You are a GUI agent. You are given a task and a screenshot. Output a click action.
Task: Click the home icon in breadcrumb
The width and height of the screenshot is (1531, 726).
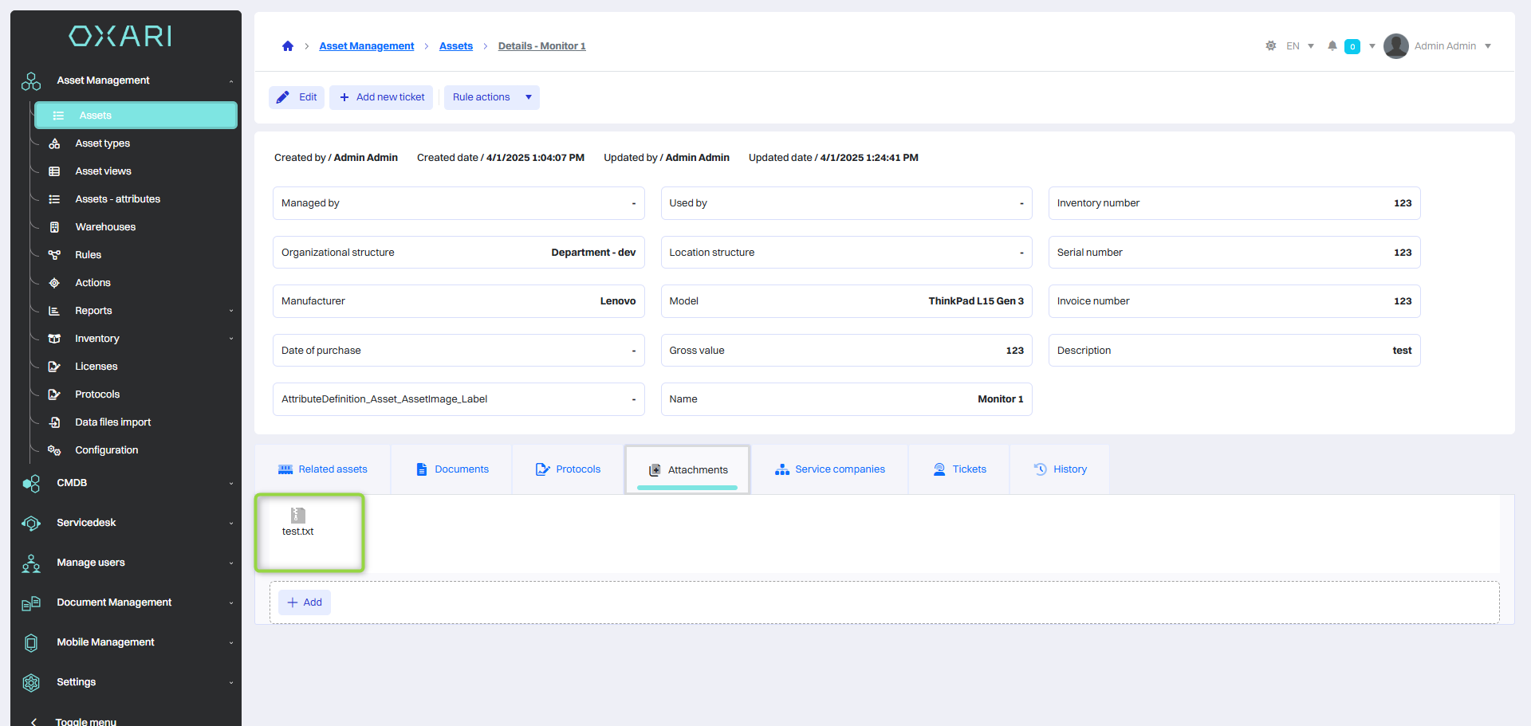pos(288,46)
